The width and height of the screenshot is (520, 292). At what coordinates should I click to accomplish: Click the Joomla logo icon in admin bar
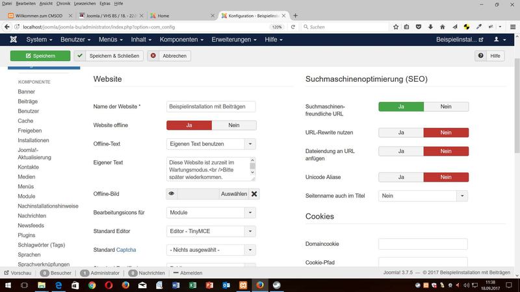(x=13, y=40)
